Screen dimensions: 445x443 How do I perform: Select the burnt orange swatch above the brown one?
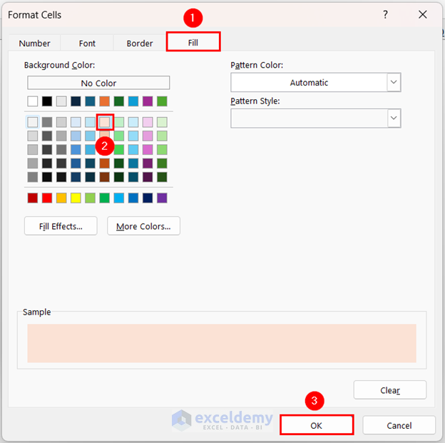click(x=104, y=163)
